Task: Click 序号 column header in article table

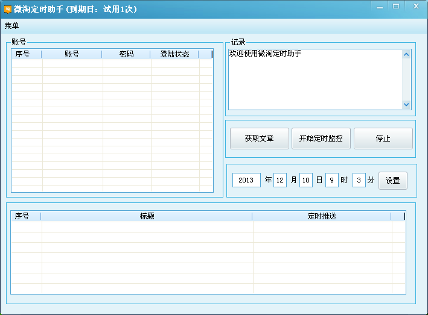Action: [x=26, y=216]
